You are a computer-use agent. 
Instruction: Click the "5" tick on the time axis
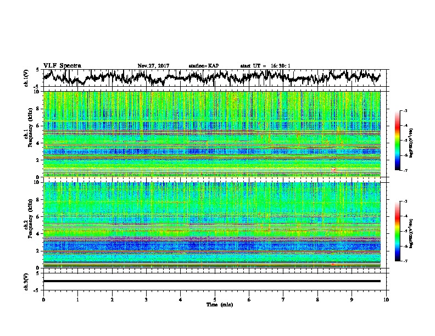pyautogui.click(x=215, y=299)
